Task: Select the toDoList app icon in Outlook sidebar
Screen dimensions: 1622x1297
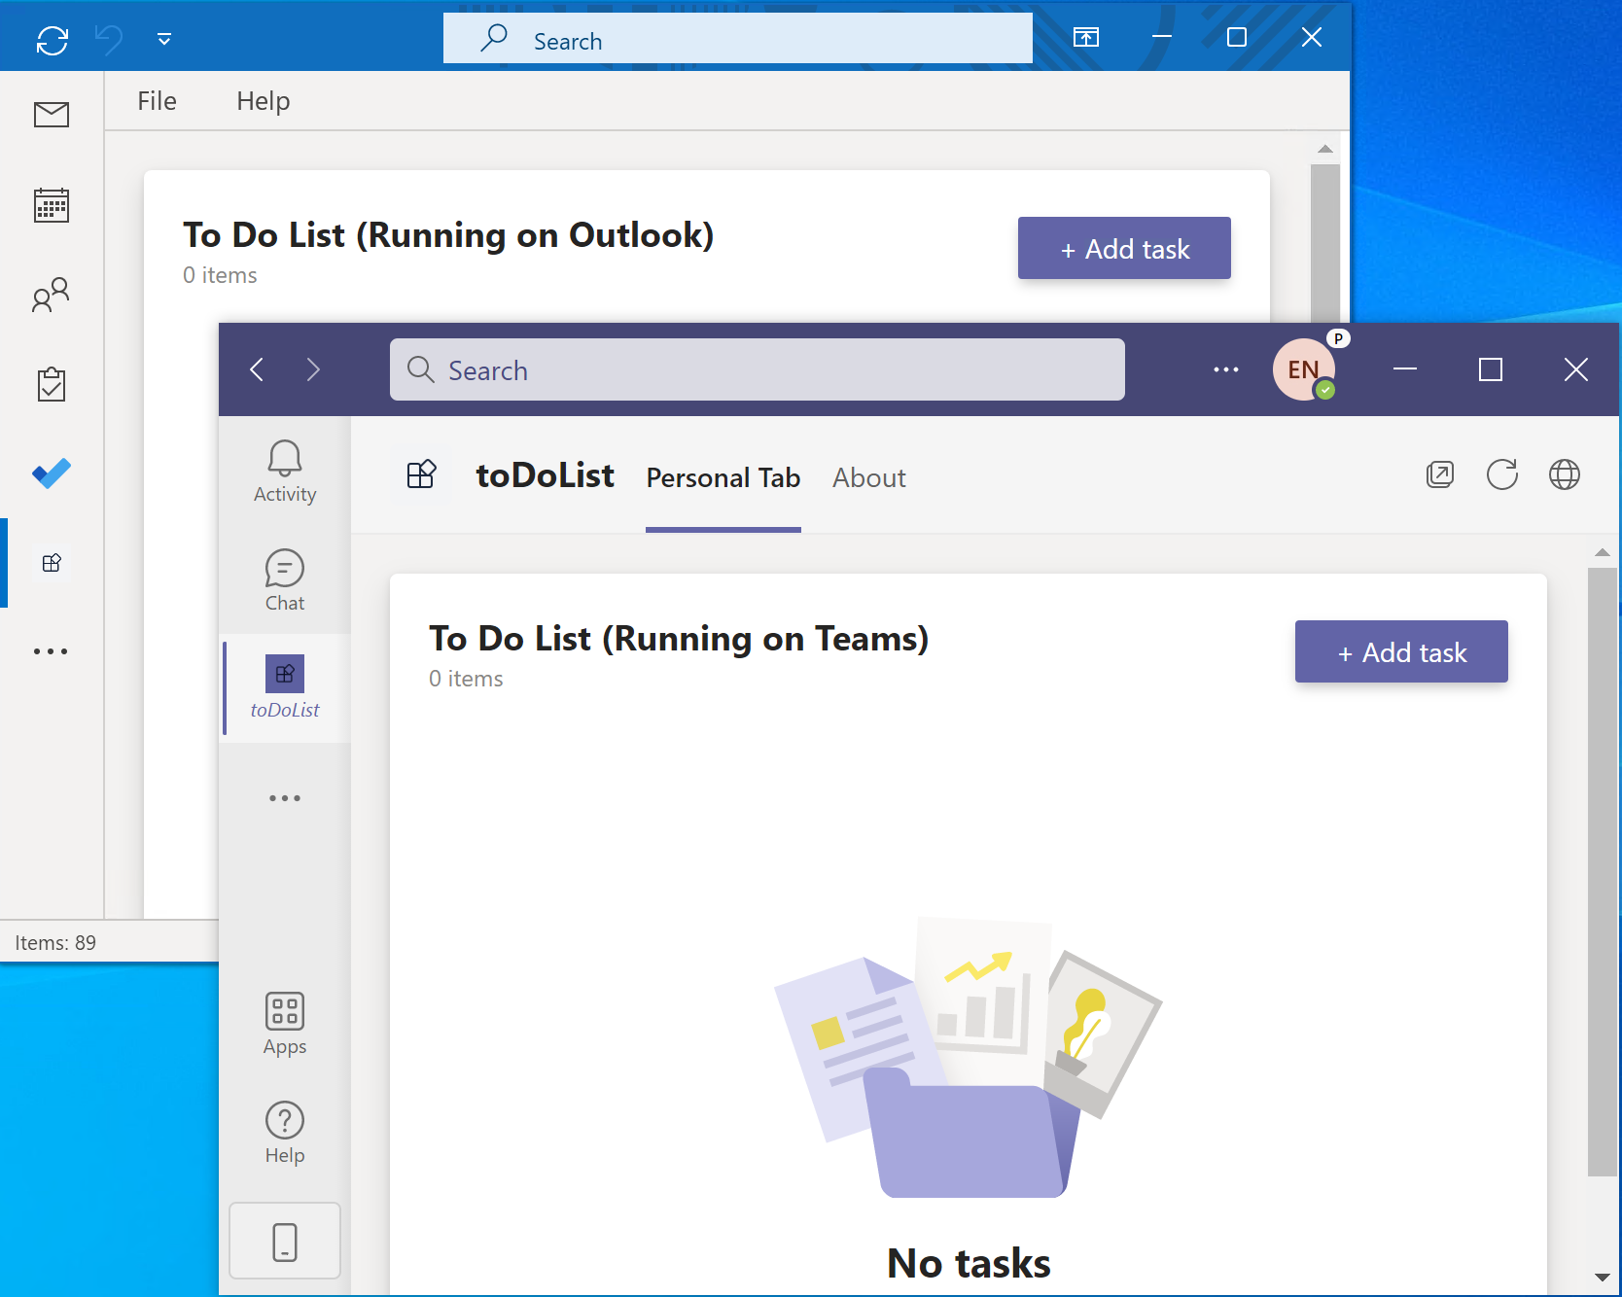Action: (52, 563)
